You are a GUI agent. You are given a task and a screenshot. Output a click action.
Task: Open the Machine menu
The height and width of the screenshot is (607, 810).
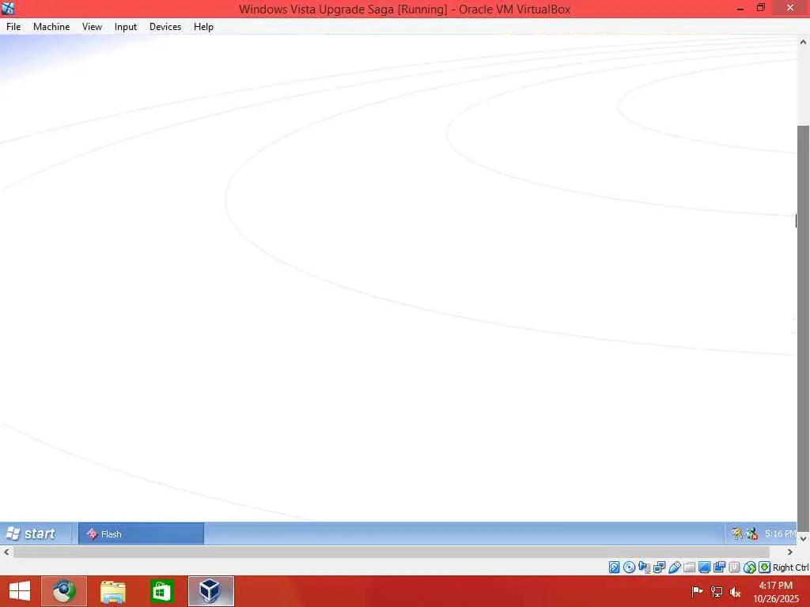[51, 27]
